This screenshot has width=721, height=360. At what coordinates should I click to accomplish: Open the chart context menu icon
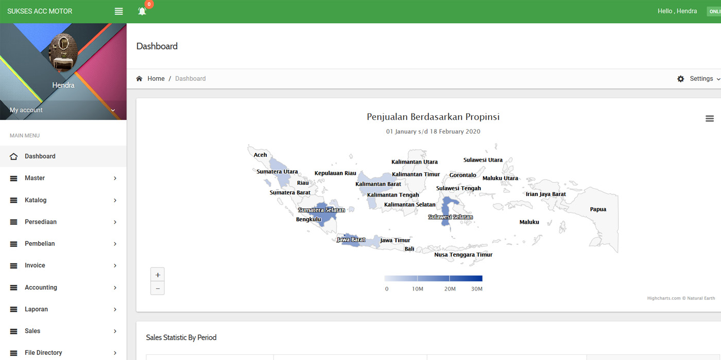(709, 119)
